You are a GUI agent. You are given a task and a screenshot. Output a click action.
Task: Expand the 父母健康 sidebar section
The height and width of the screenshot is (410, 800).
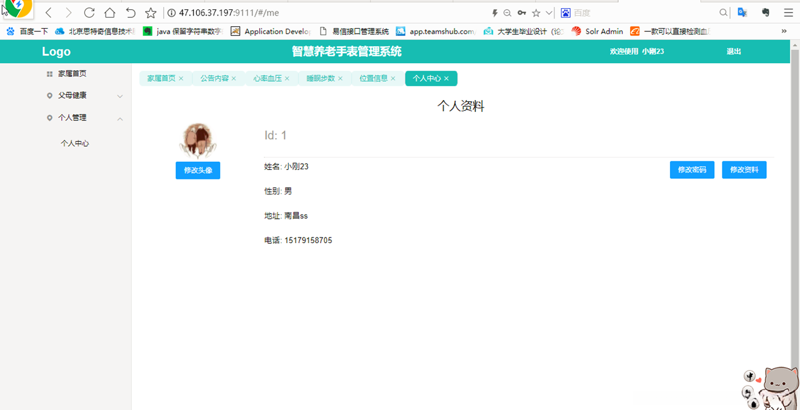click(119, 96)
